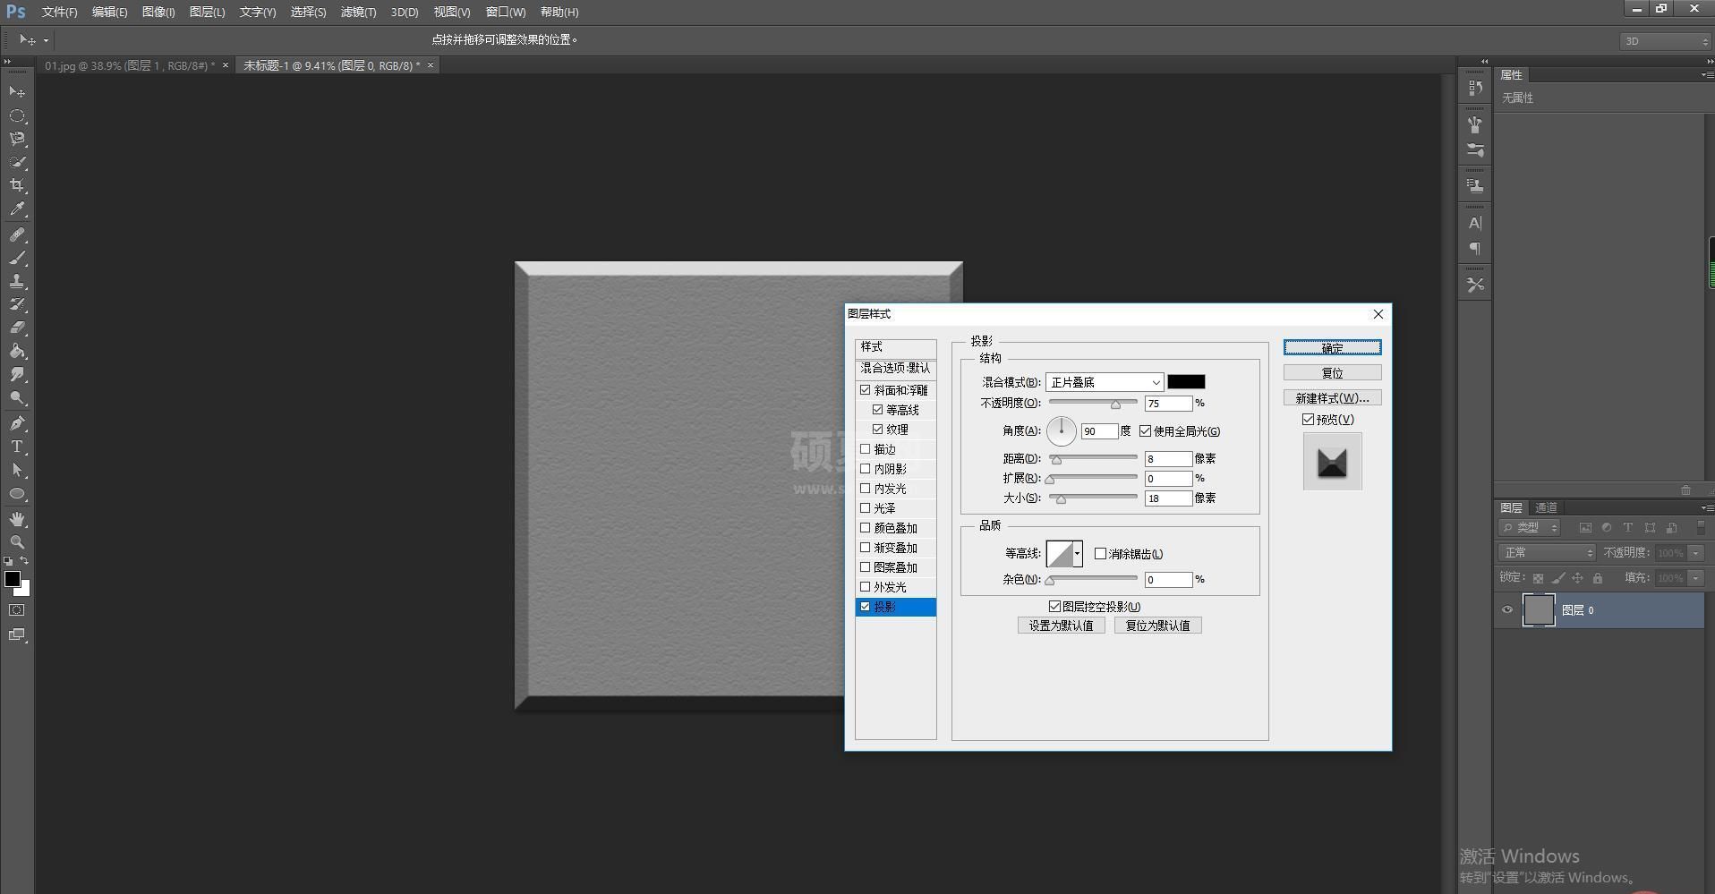Image resolution: width=1715 pixels, height=894 pixels.
Task: Uncheck the Contour (等高线) sub-option
Action: pyautogui.click(x=877, y=410)
